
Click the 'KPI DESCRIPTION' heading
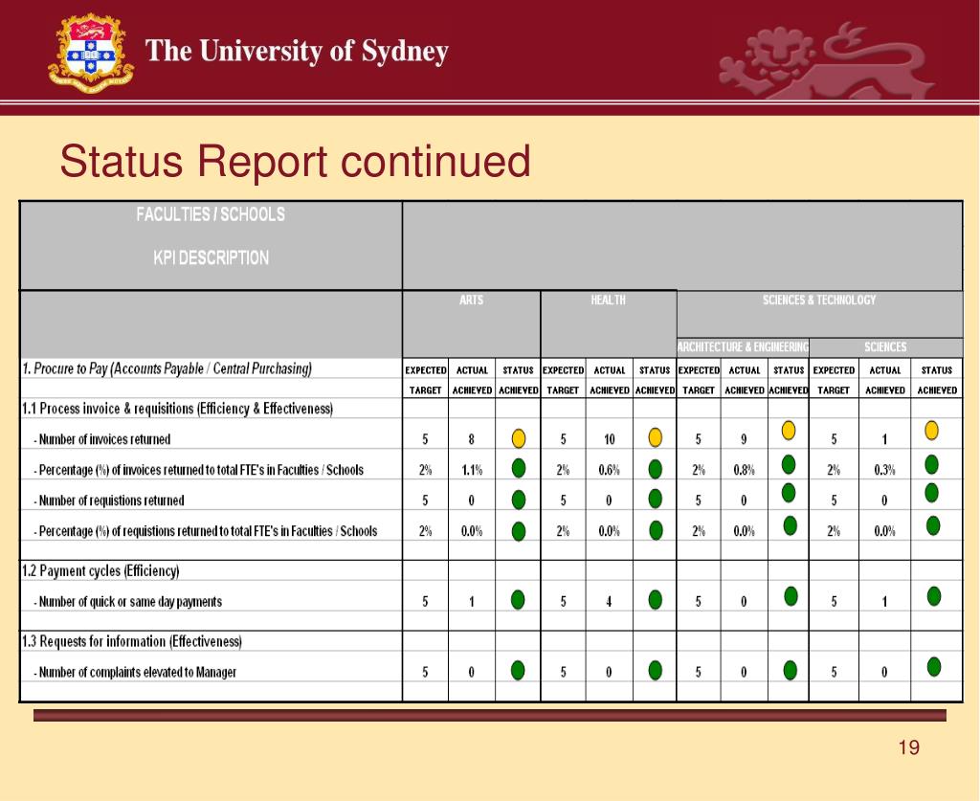click(x=212, y=258)
